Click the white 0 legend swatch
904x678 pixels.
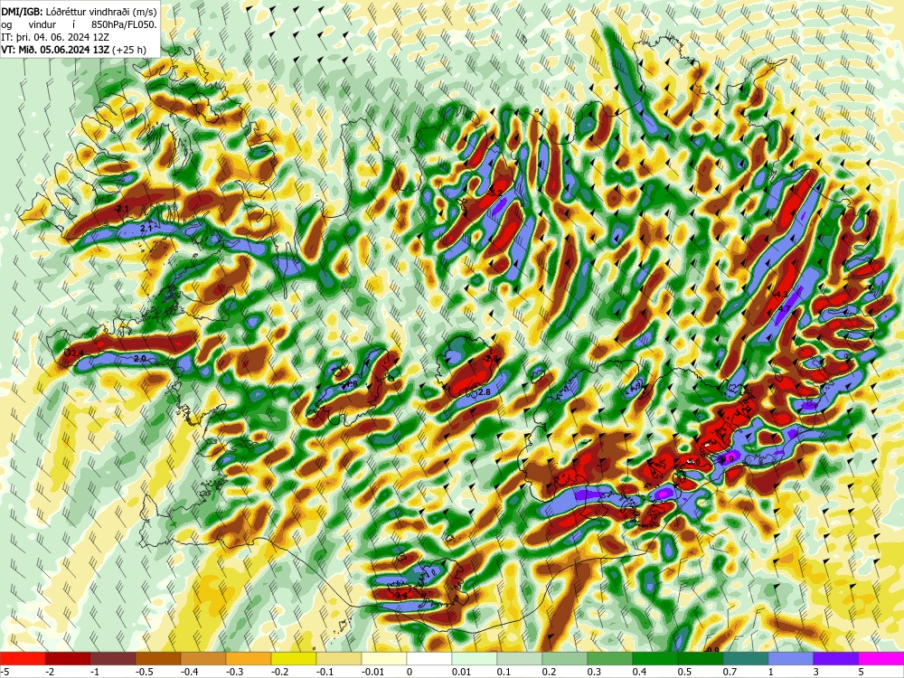(429, 659)
